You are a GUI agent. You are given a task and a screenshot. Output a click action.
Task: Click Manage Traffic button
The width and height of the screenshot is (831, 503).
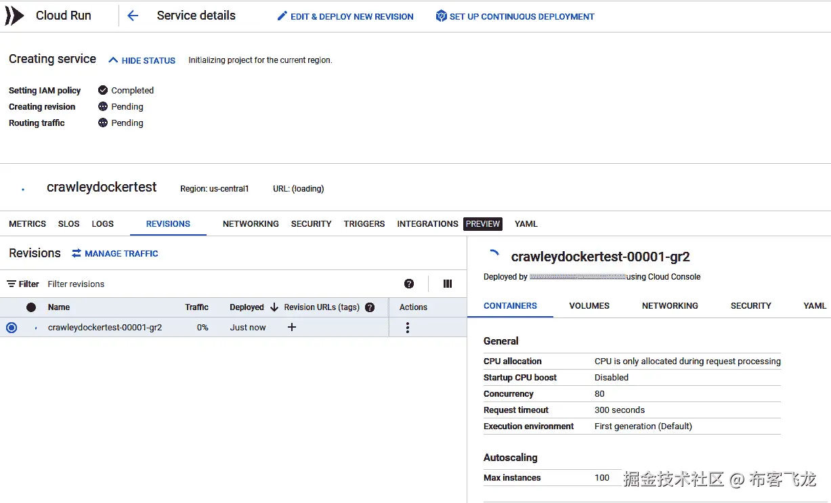tap(115, 253)
